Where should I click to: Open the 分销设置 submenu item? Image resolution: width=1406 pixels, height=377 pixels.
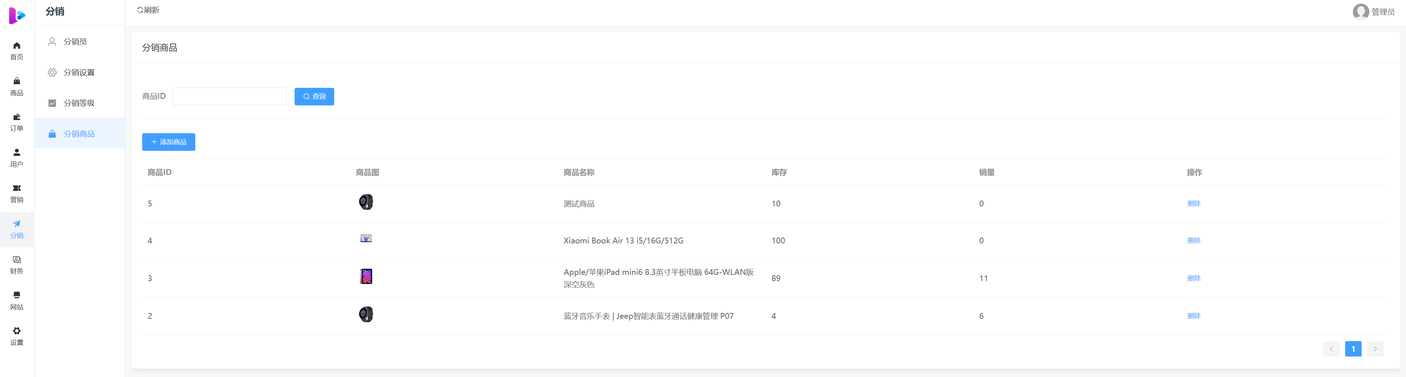(79, 72)
